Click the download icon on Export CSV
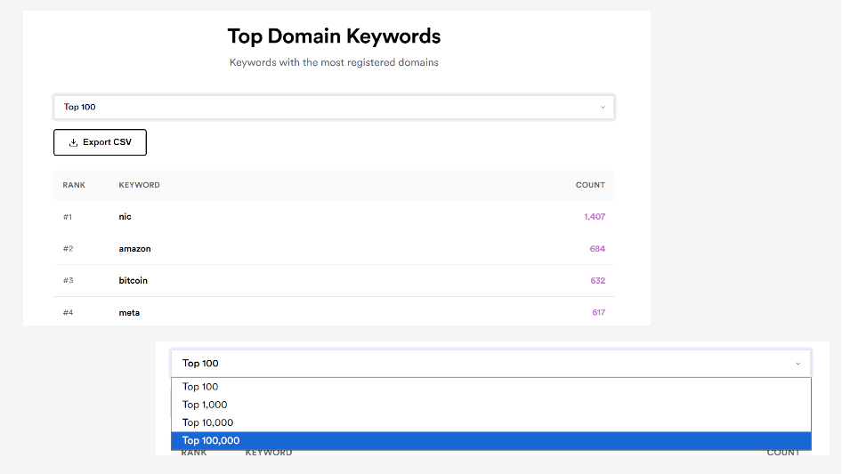The width and height of the screenshot is (842, 474). [74, 142]
